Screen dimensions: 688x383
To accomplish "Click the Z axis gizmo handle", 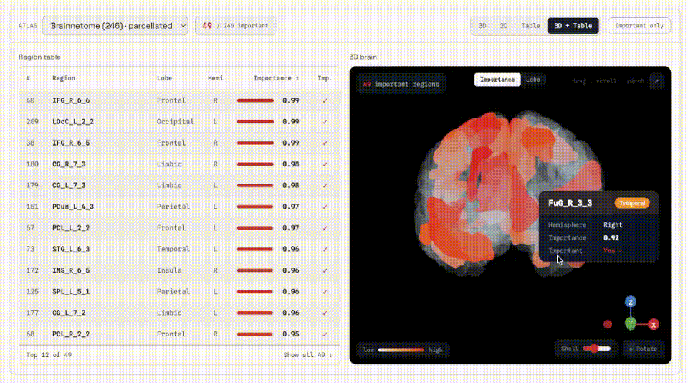I will pos(631,302).
